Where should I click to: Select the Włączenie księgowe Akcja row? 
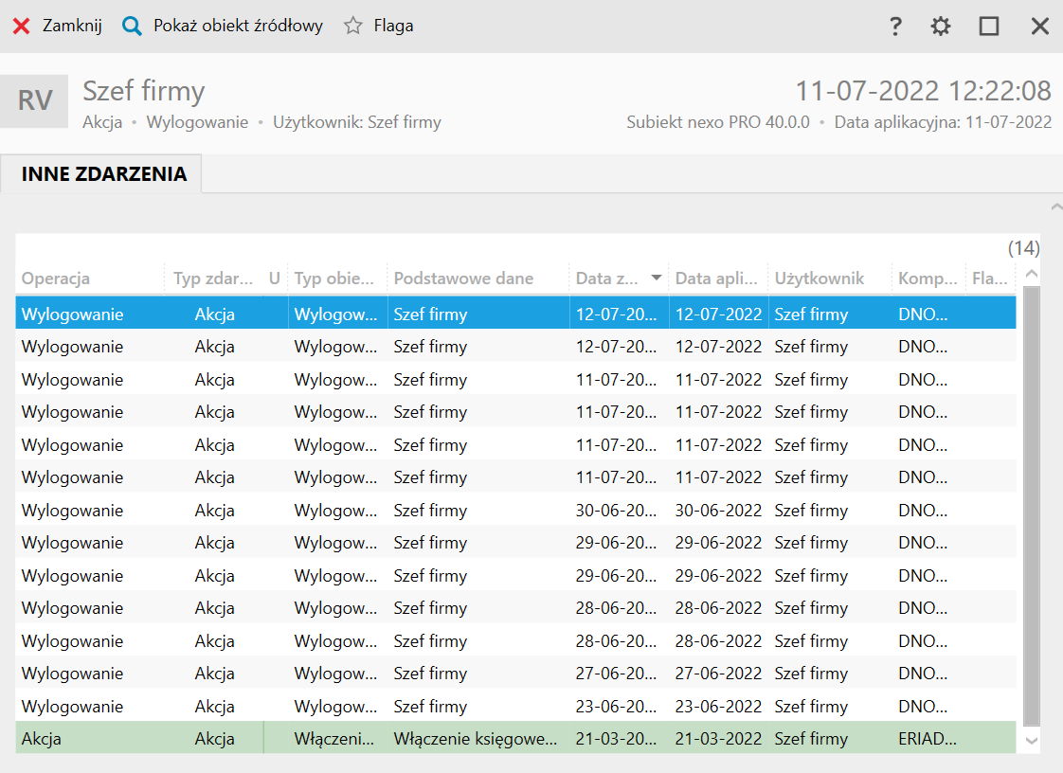pos(474,739)
